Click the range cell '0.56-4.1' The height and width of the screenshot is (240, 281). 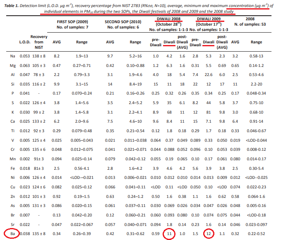click(82, 169)
